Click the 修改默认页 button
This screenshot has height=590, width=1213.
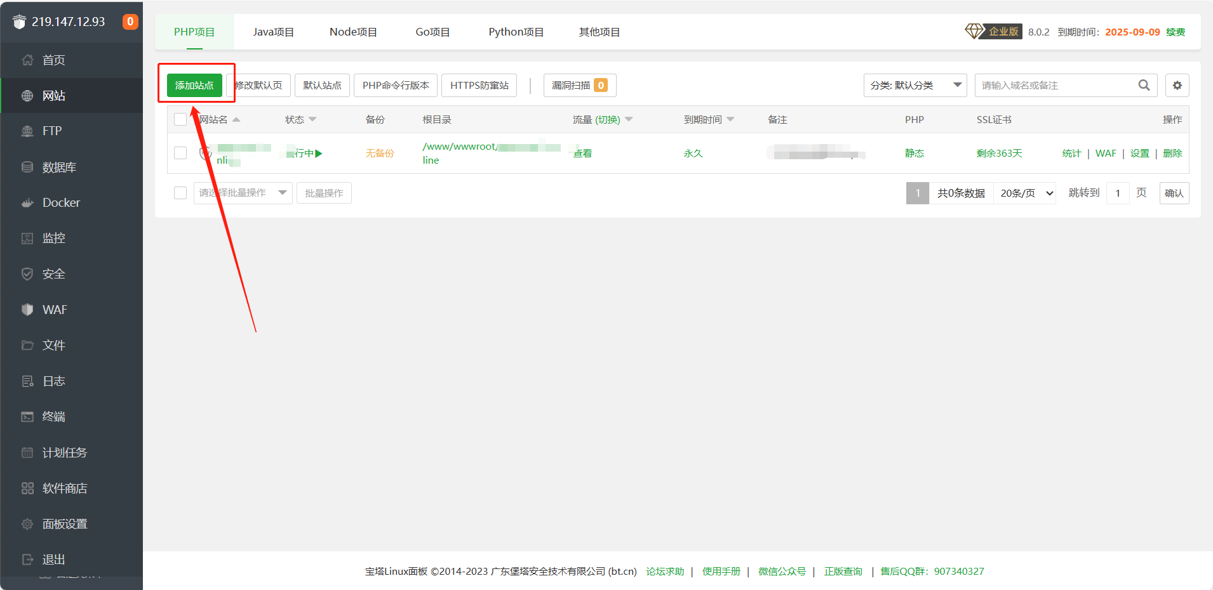tap(258, 85)
